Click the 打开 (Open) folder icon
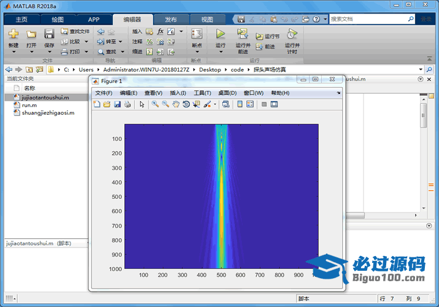This screenshot has width=439, height=307. click(x=31, y=34)
